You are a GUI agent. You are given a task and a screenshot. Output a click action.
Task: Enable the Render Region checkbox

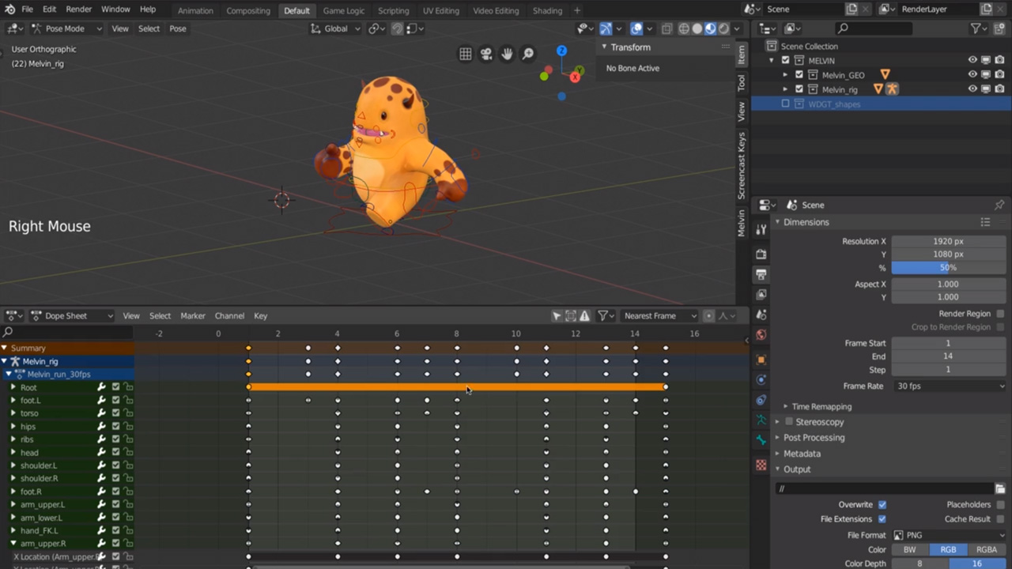(1000, 314)
